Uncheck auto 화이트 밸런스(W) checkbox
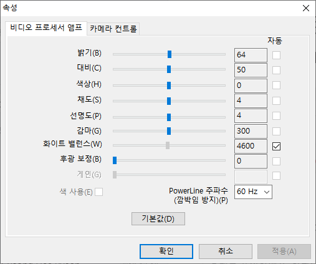Screen dimensions: 316x264 (x=276, y=146)
